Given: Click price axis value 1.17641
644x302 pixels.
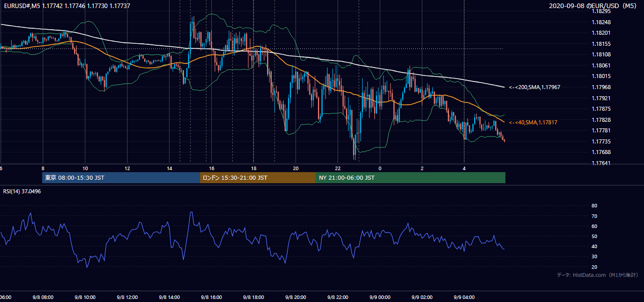Looking at the screenshot, I should [x=601, y=163].
